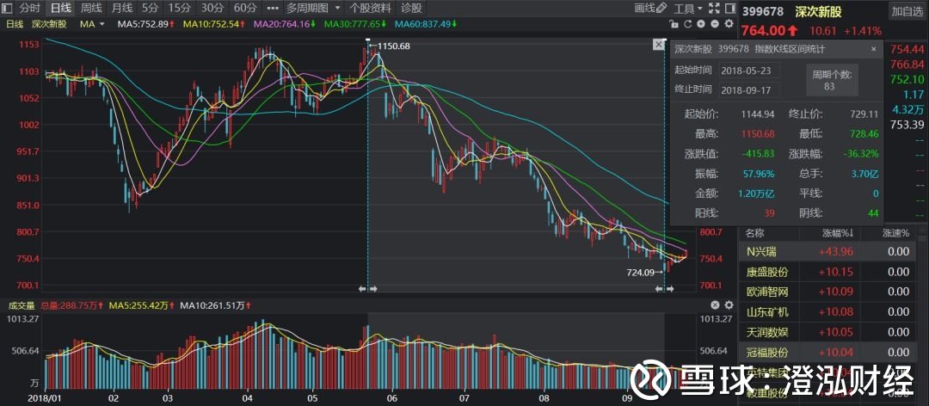929x406 pixels.
Task: Switch to 周线 weekly chart
Action: [91, 9]
